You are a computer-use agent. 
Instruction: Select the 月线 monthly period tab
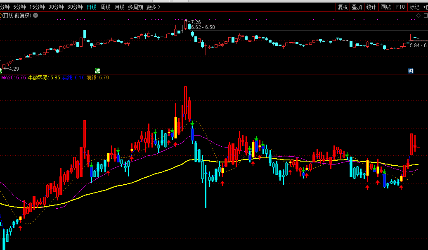(119, 7)
